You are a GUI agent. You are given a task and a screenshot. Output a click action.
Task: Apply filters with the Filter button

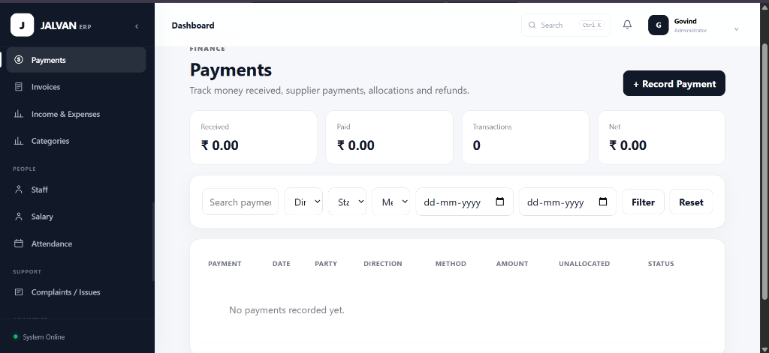pos(643,202)
